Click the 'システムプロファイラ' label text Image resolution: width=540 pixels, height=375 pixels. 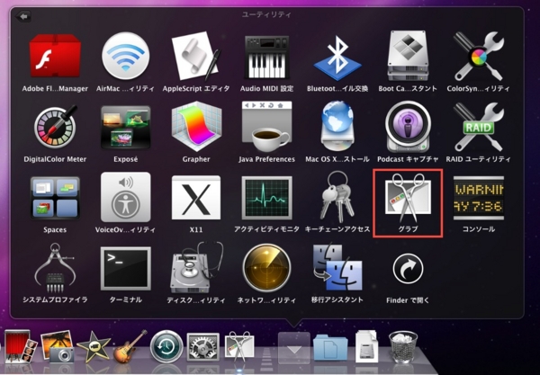55,299
